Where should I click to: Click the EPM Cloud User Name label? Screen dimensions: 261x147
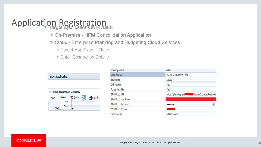[120, 99]
